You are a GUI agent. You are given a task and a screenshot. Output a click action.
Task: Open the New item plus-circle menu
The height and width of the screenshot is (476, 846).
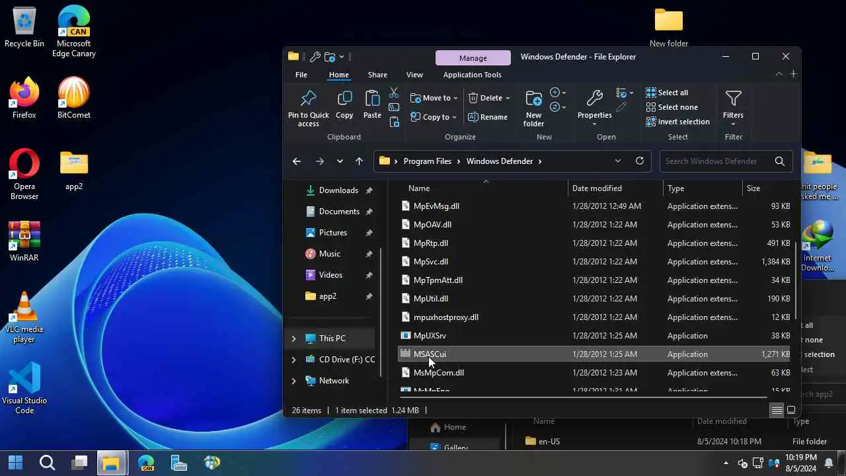point(558,93)
